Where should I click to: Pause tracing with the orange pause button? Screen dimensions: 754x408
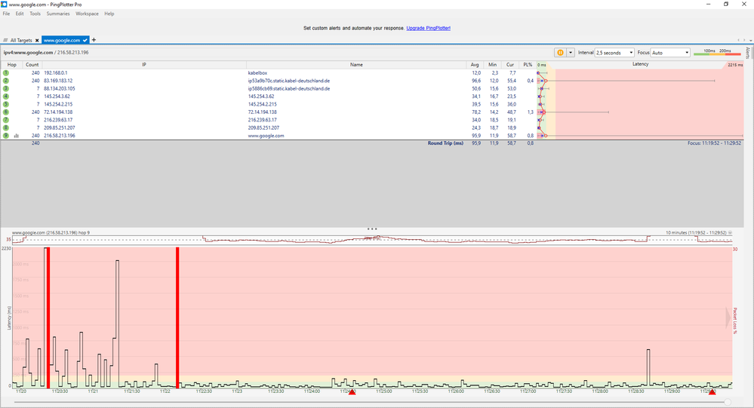[x=560, y=52]
